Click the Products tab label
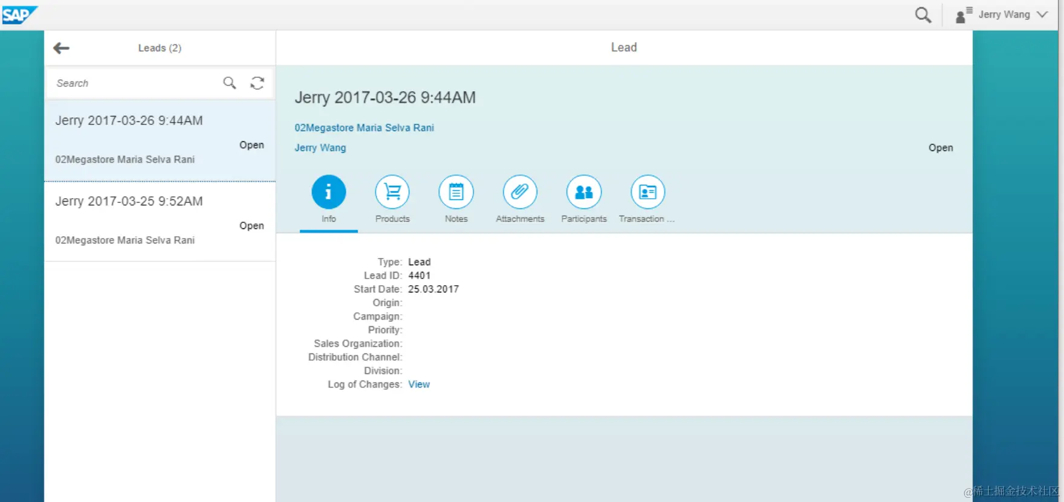 [x=392, y=219]
